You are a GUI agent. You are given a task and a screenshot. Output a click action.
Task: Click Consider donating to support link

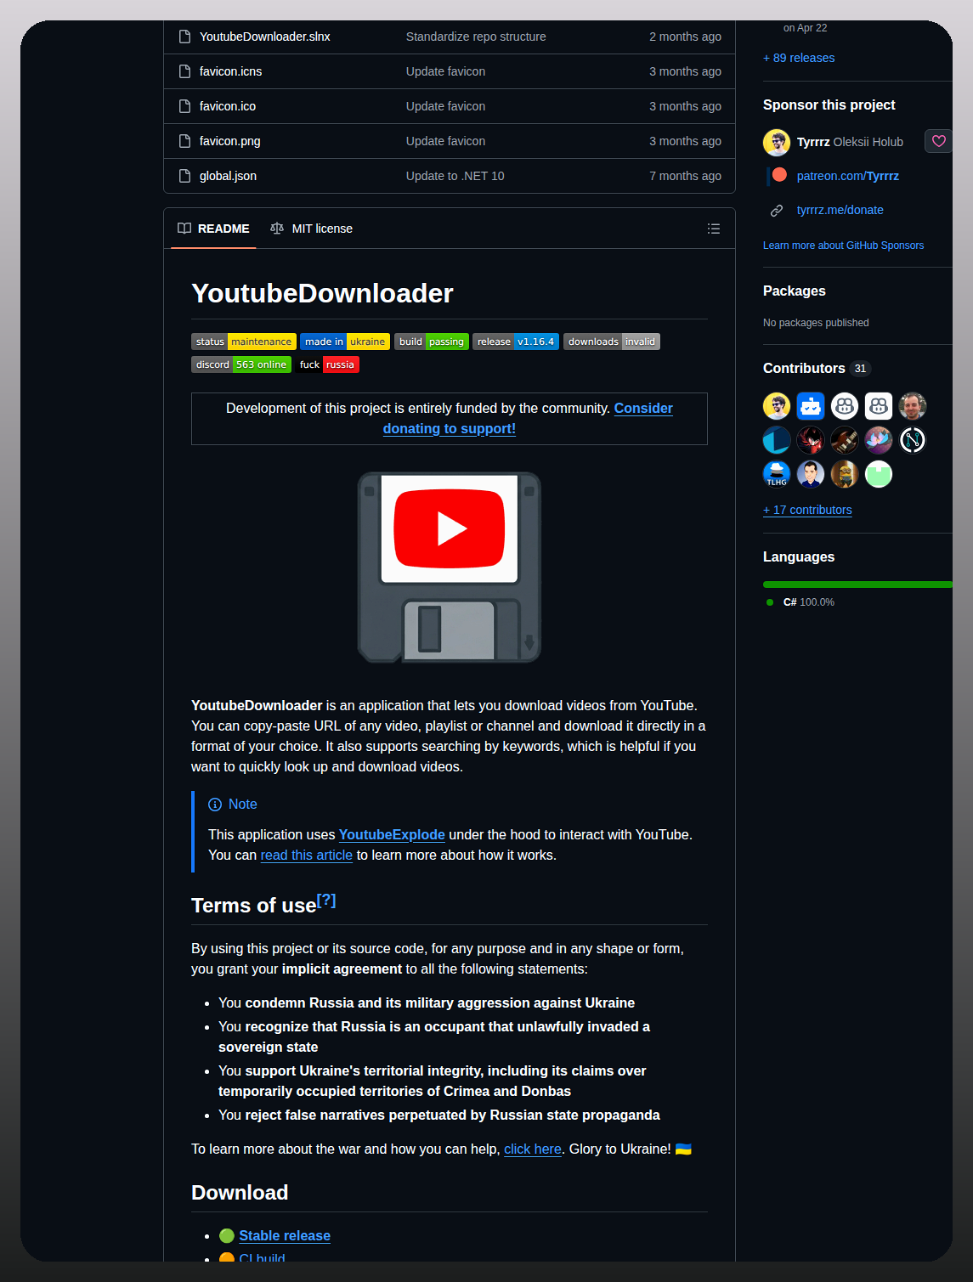tap(528, 418)
